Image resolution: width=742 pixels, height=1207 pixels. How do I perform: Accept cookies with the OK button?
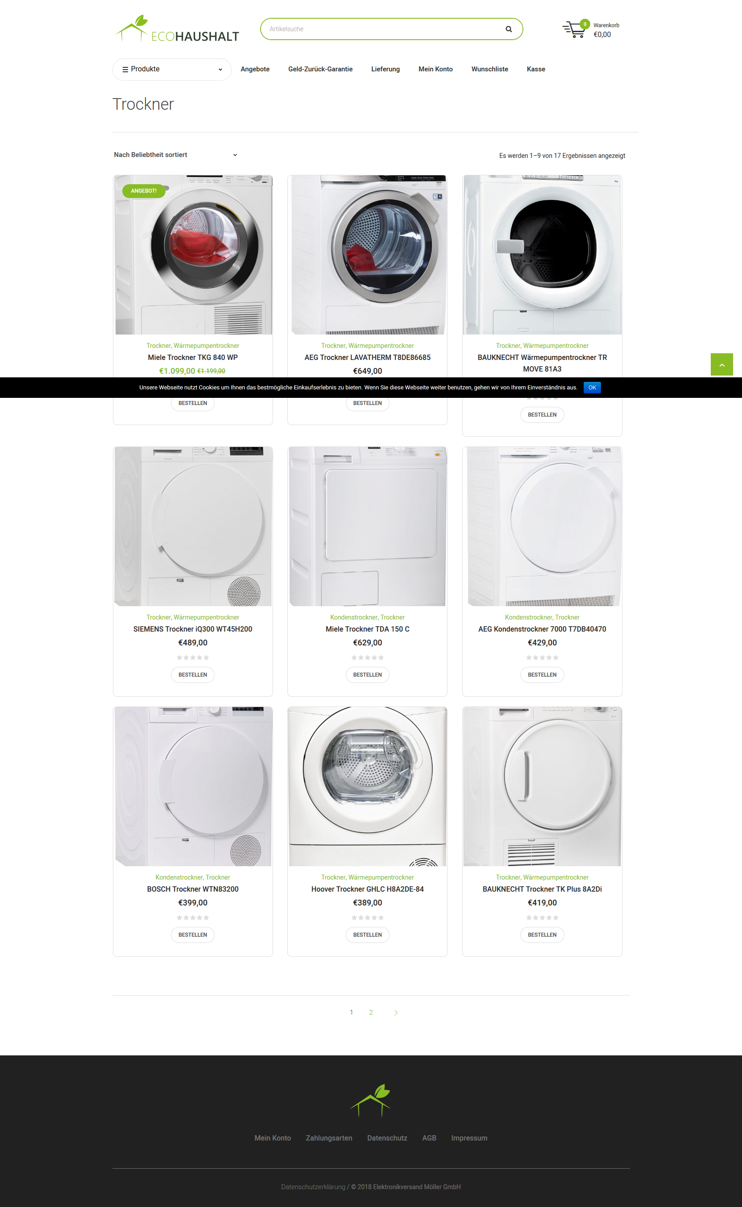[x=592, y=388]
